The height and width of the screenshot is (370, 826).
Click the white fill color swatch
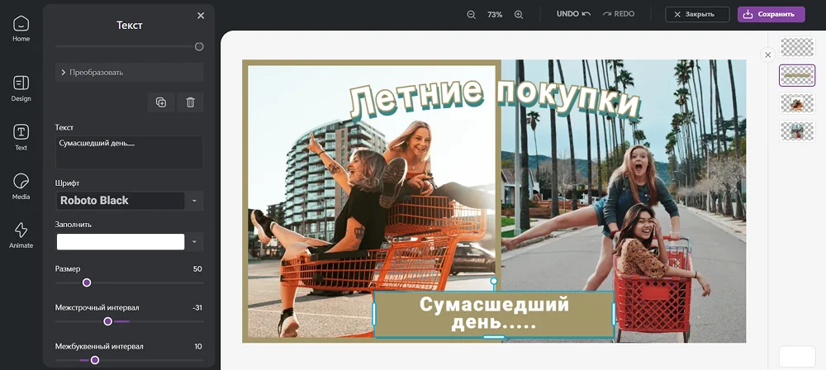pyautogui.click(x=121, y=242)
